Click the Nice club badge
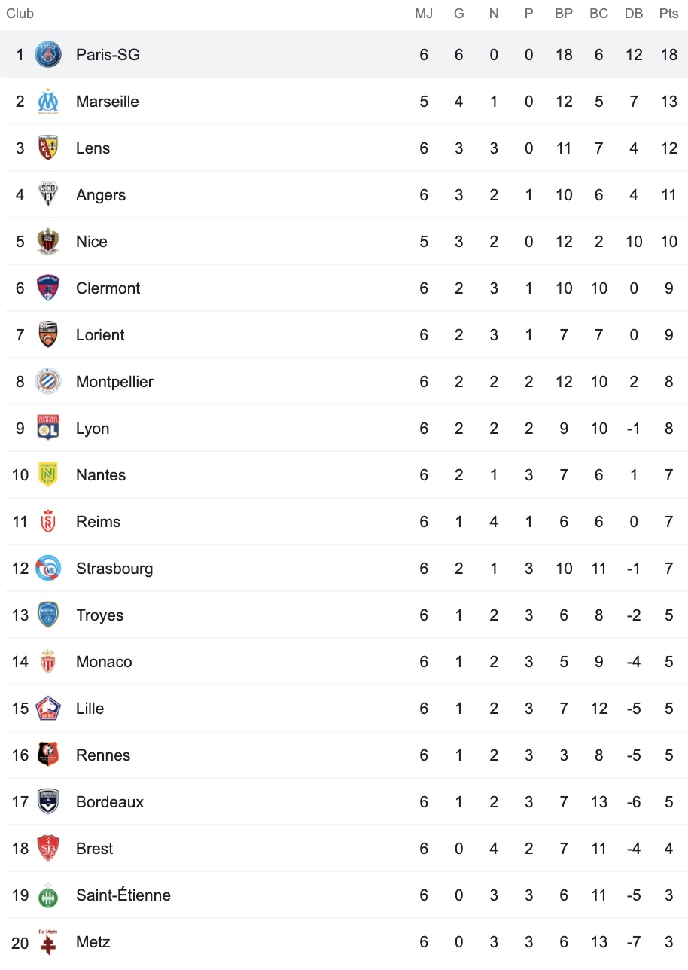The height and width of the screenshot is (970, 688). pos(48,242)
